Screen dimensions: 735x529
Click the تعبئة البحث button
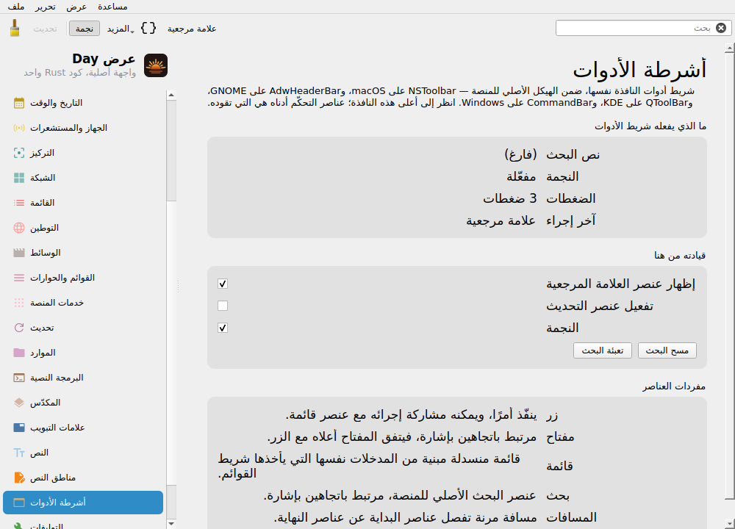tap(603, 350)
